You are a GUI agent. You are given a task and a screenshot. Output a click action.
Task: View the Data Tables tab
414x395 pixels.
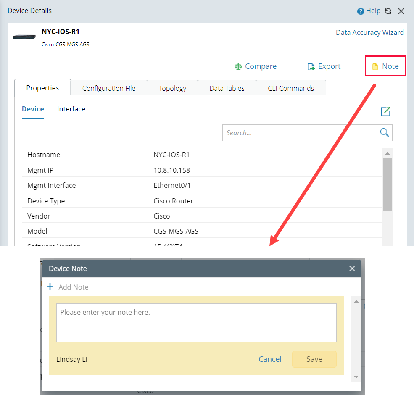(x=227, y=88)
